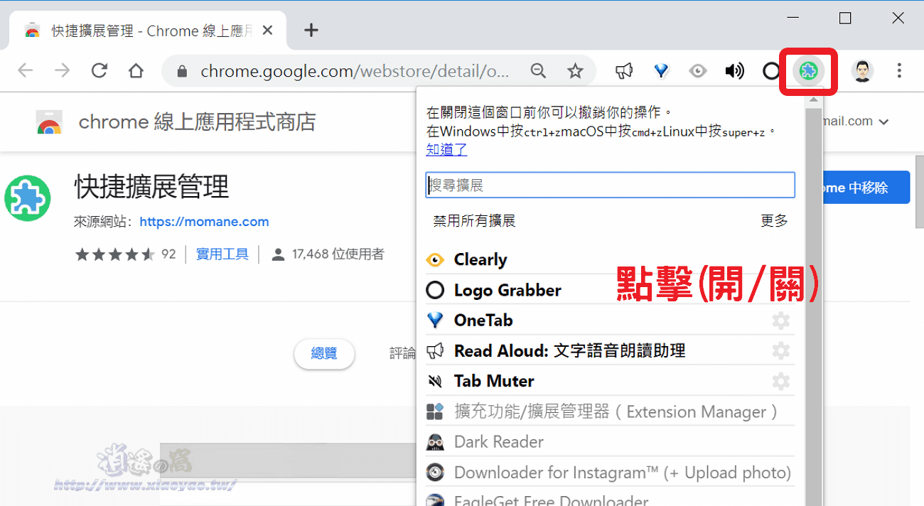This screenshot has height=506, width=924.
Task: Click the Clearly eye toolbar extension
Action: coord(699,70)
